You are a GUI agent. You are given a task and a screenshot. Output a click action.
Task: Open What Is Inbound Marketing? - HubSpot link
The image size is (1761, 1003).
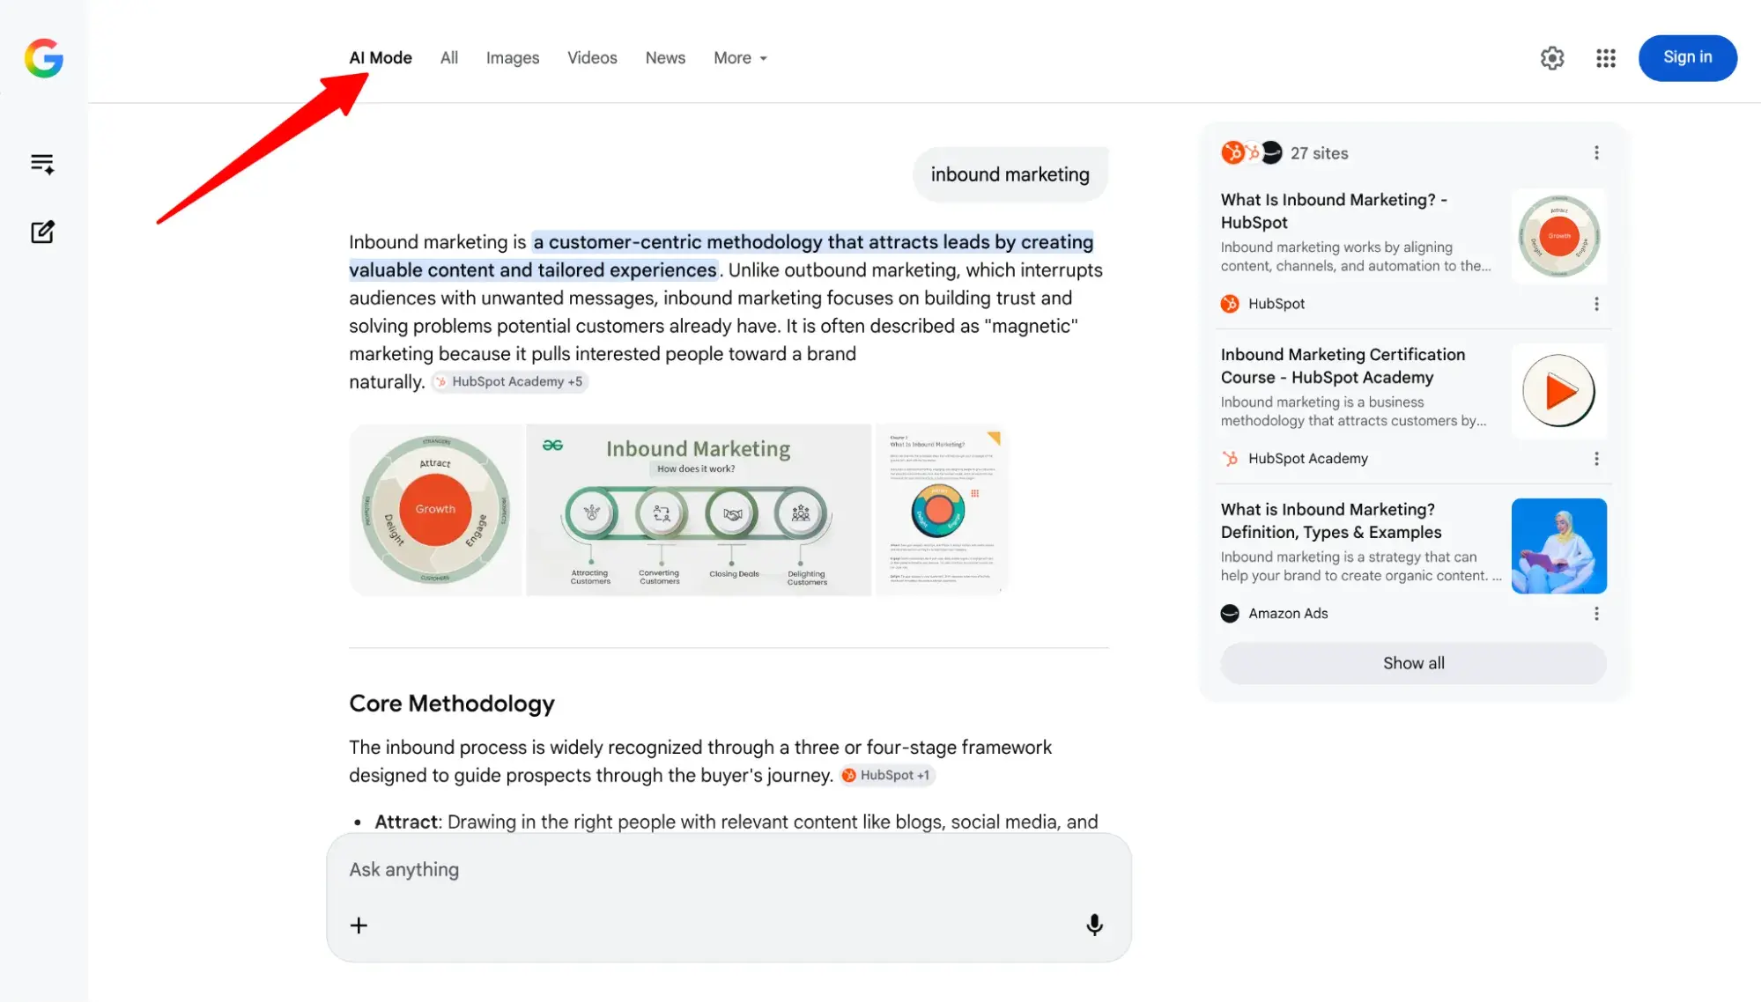tap(1334, 211)
